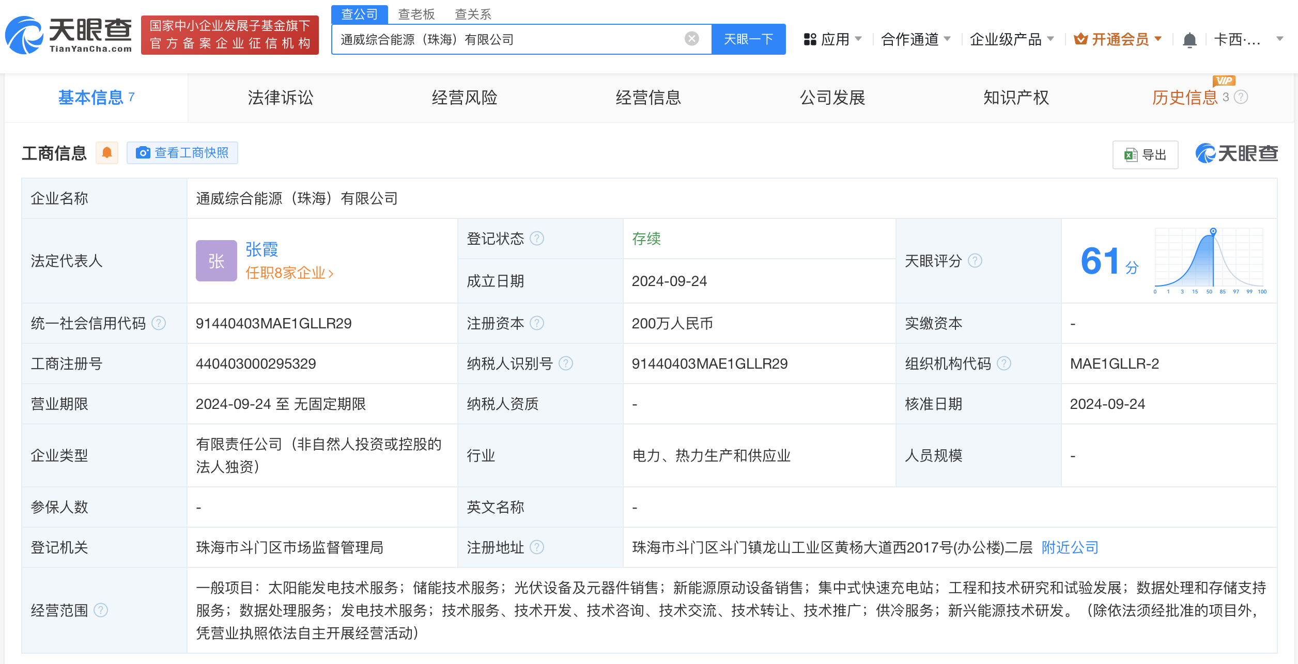
Task: Click the 2024-09-24 至 无固定期限 value
Action: 281,404
